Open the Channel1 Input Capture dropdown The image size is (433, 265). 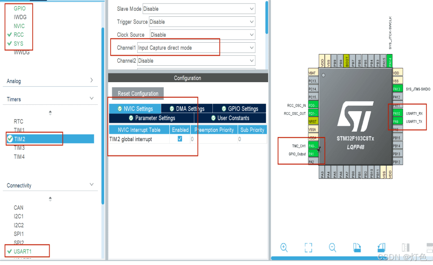click(196, 48)
